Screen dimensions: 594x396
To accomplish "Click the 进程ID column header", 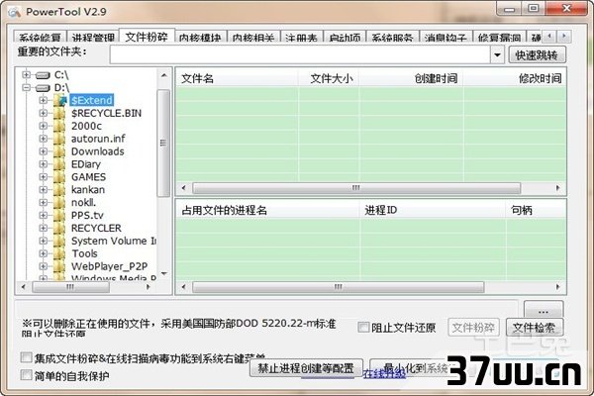I will (433, 210).
